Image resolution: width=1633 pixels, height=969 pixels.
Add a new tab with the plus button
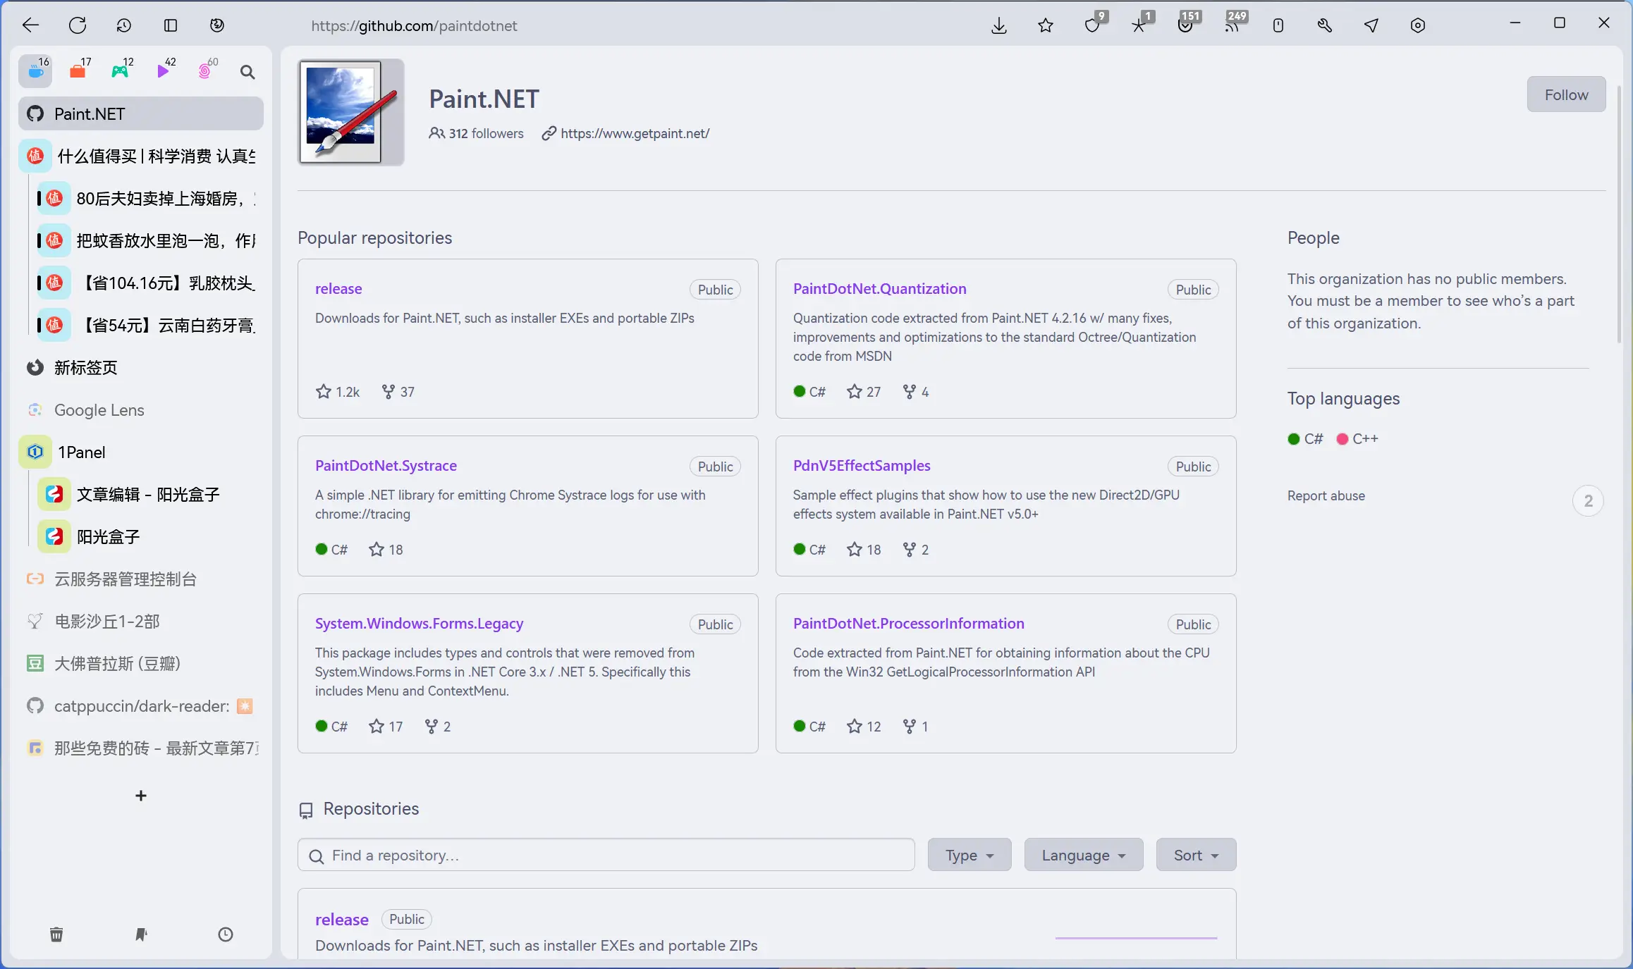tap(141, 796)
